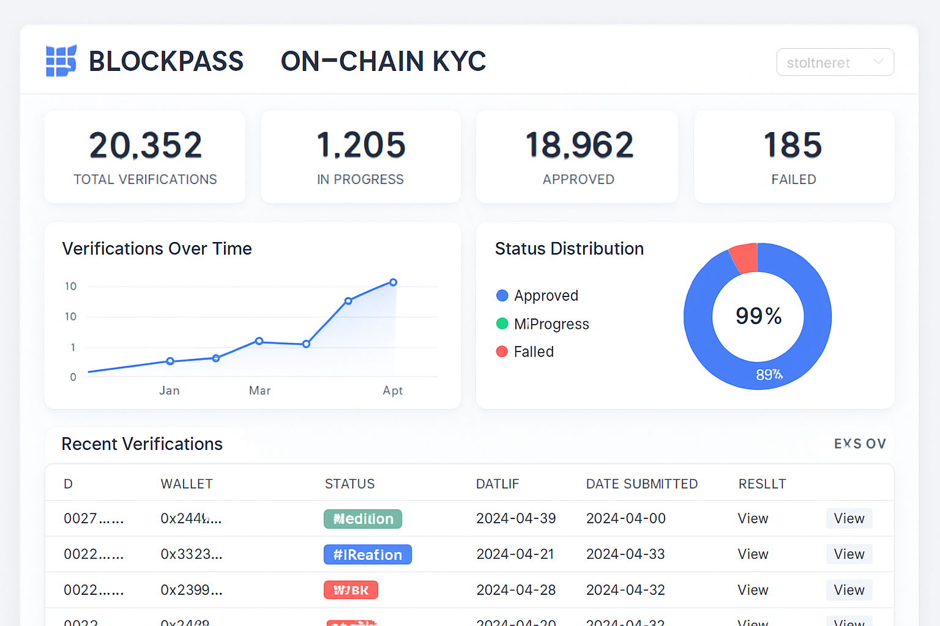Open the stoltneret dropdown

835,62
